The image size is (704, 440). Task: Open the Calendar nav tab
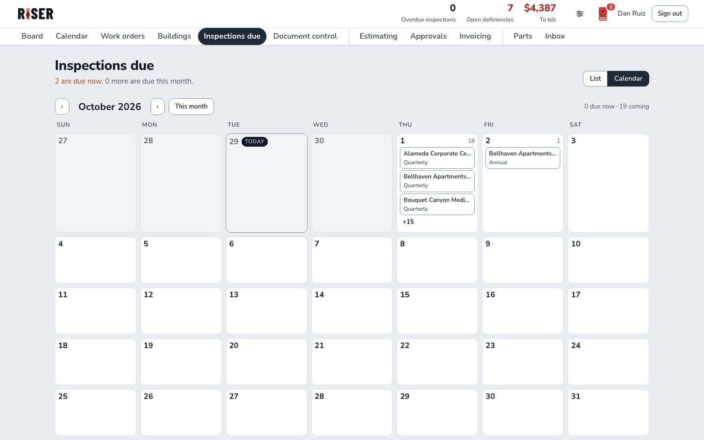[72, 36]
